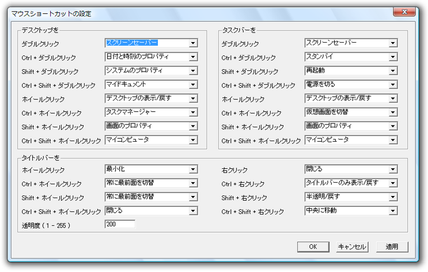Click 'Ctrl + Shift + ダブルクリック' label in デスクトップ group

pos(58,85)
